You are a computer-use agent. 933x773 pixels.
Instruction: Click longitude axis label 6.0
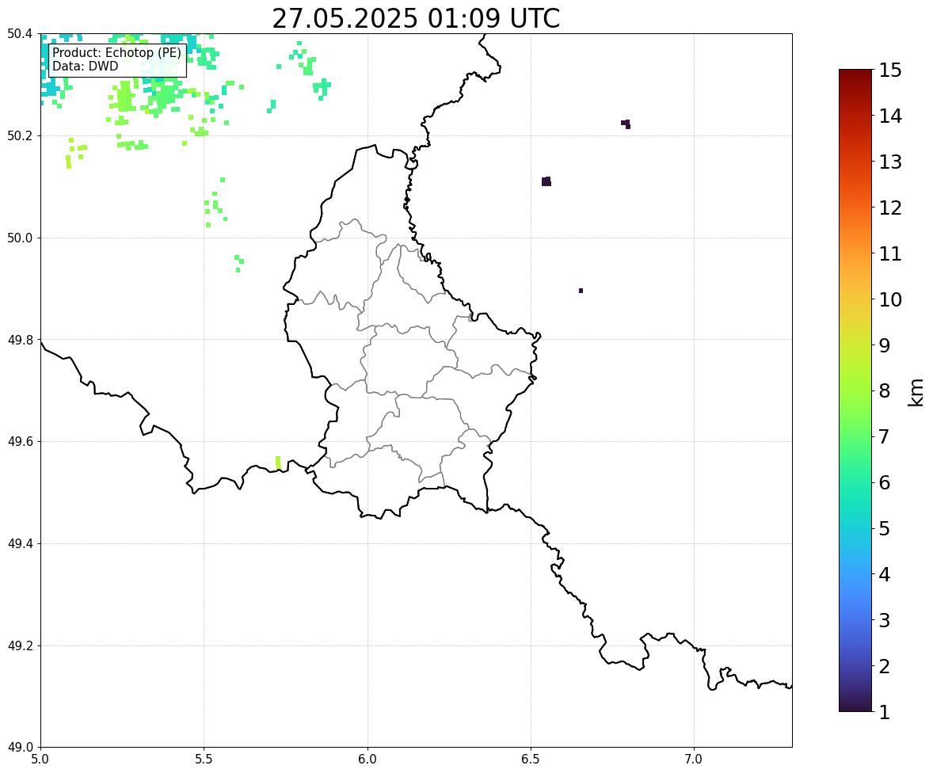(x=367, y=760)
